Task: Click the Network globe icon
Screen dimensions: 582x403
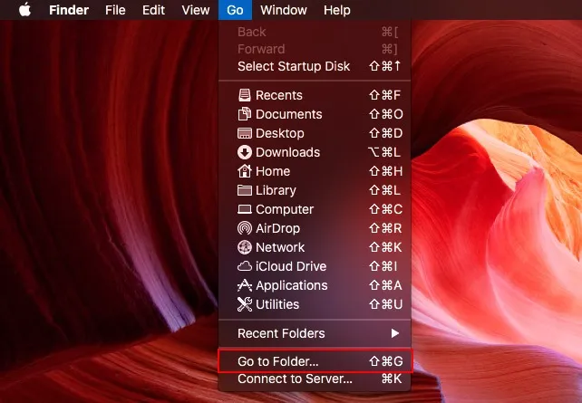Action: tap(244, 247)
